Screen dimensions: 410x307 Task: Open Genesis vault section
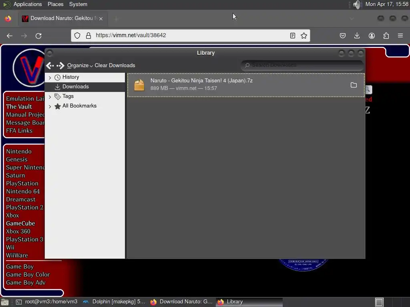point(17,159)
